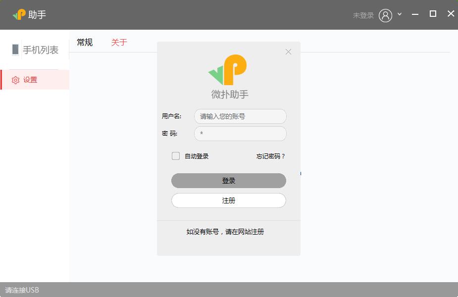Click 如没有账号，请在网站注册 text
This screenshot has width=458, height=297.
point(225,232)
